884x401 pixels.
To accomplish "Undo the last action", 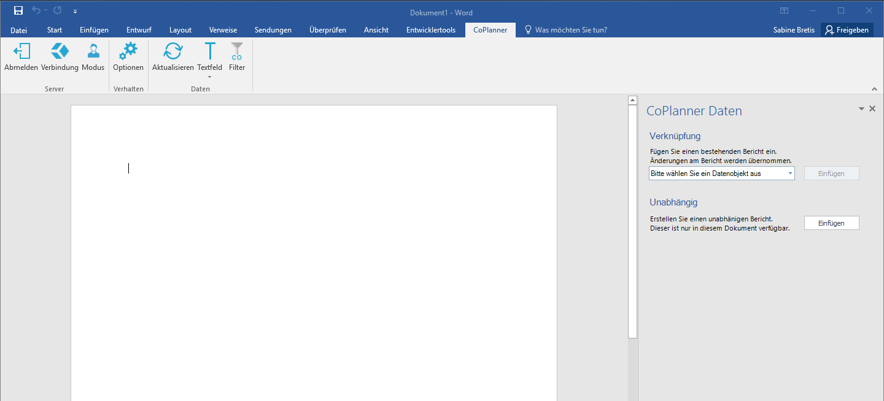I will click(36, 10).
